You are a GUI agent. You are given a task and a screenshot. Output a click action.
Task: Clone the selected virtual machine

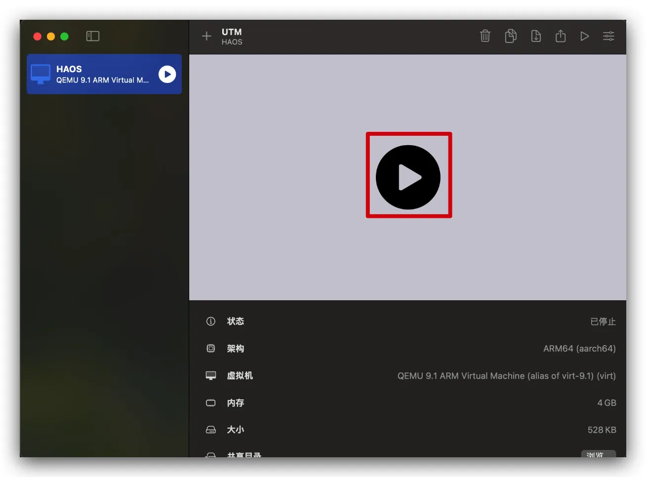click(511, 36)
